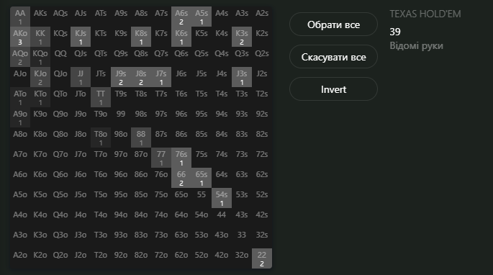This screenshot has width=493, height=275.
Task: Toggle the 76s hand cell
Action: [181, 158]
